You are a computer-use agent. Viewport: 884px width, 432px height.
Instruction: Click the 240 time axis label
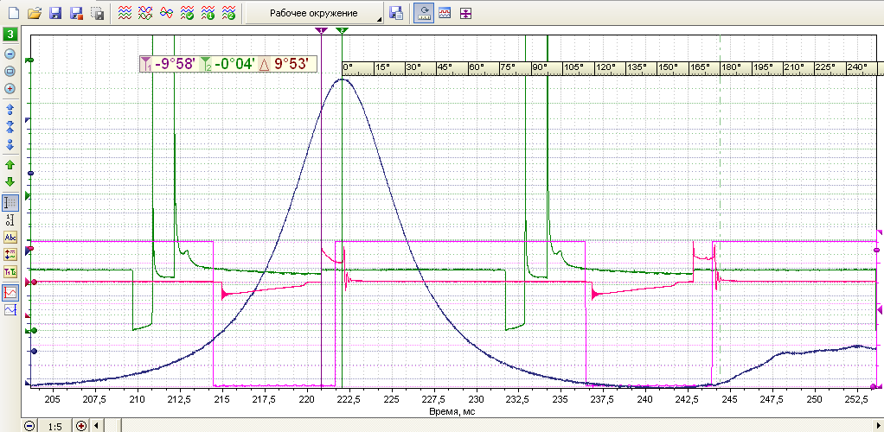pyautogui.click(x=645, y=399)
